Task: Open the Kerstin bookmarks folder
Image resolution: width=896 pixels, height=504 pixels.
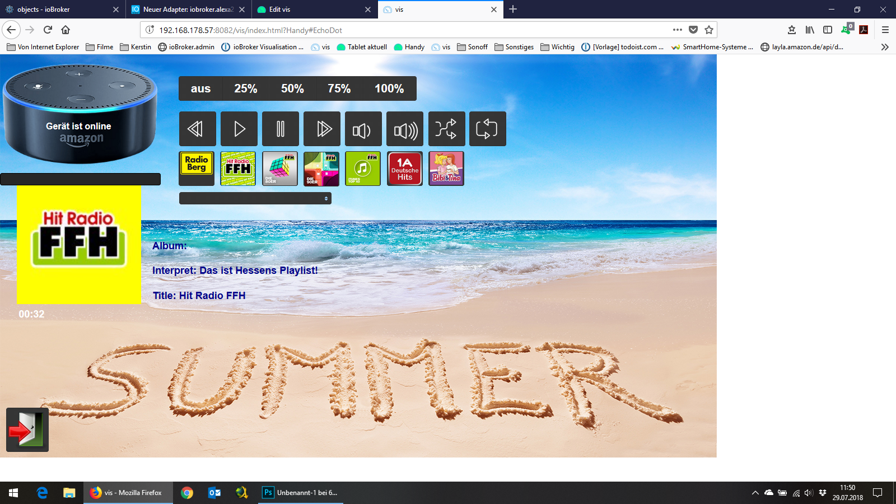Action: tap(136, 47)
